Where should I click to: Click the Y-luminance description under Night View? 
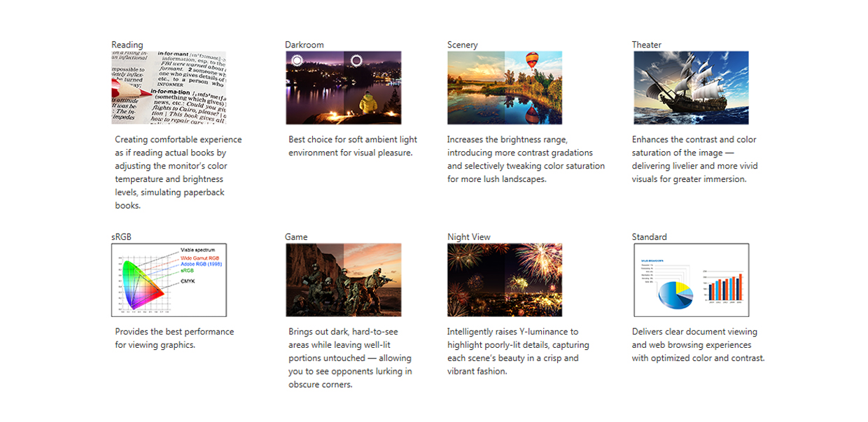click(x=518, y=351)
